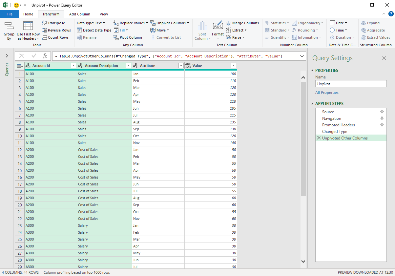Select the Unpivoted Other Columns step

point(351,138)
